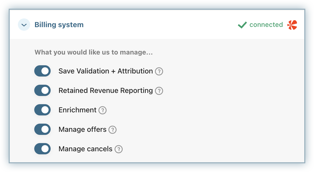Click the Manage cancels label text
Screen dimensions: 314x172
click(x=85, y=149)
